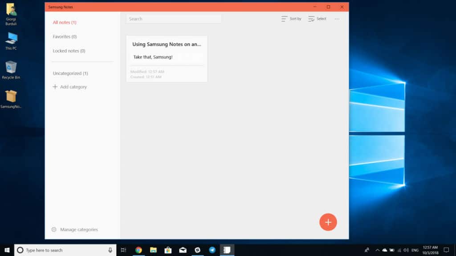Click the Manage categories link

click(x=79, y=230)
